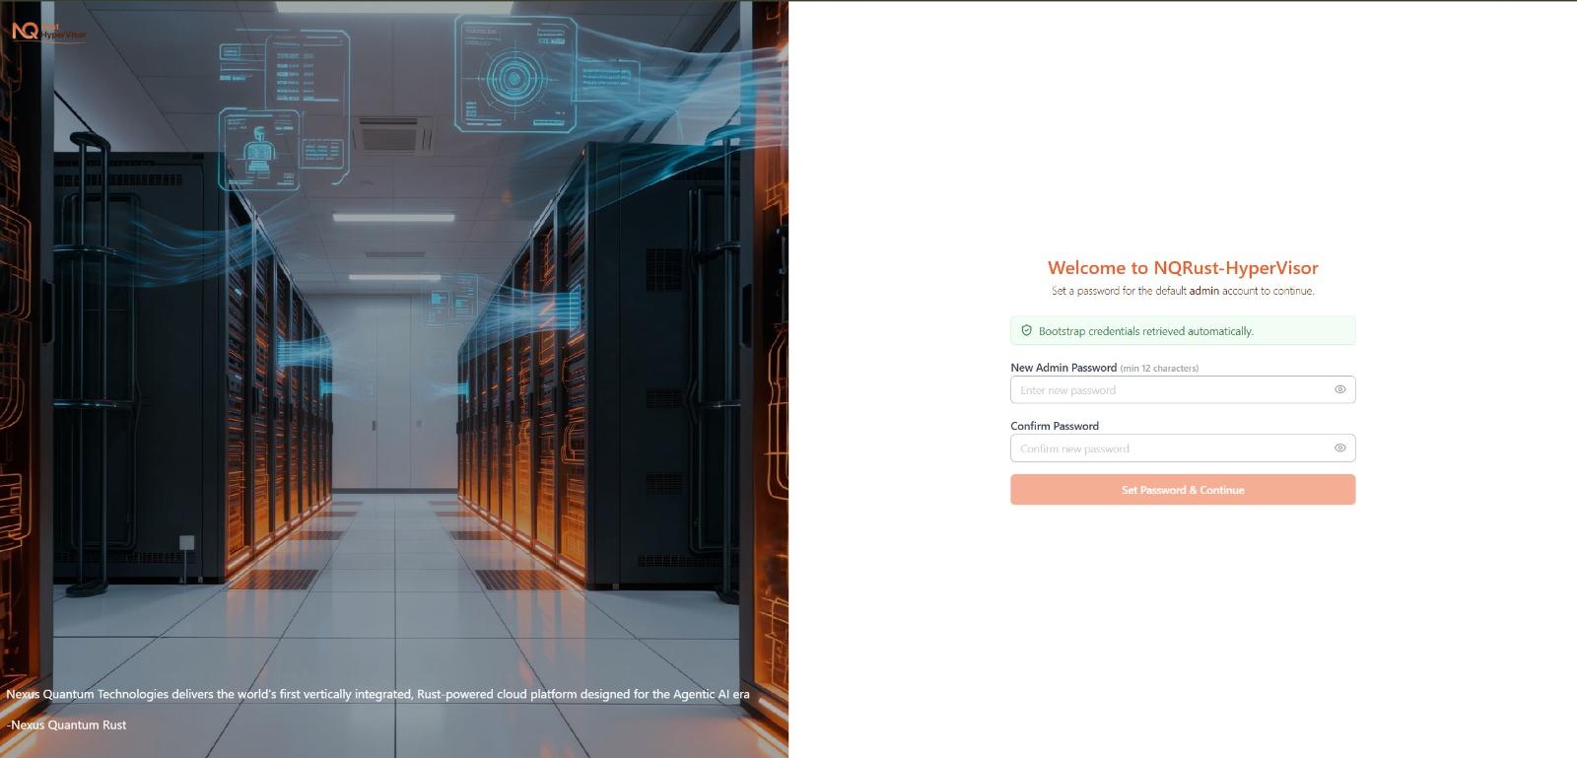Click the 'New Admin Password' label

(x=1063, y=368)
